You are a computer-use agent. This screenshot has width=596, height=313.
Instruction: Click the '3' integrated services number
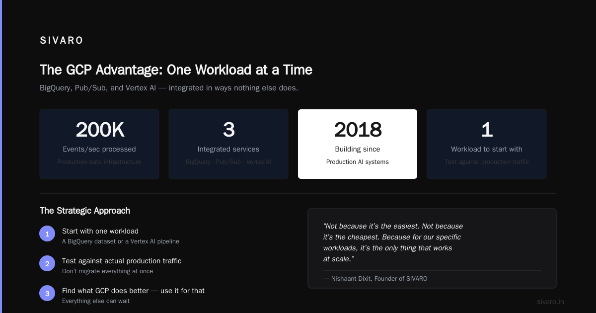coord(228,130)
